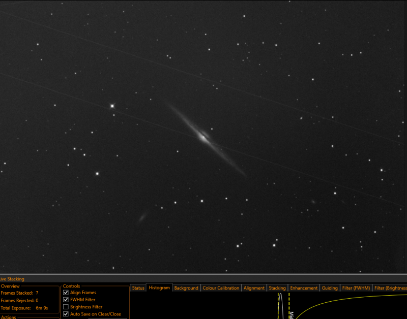Toggle the FWHM Filter checkbox

[x=66, y=300]
